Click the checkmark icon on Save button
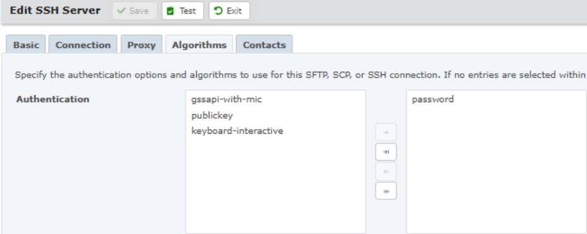The width and height of the screenshot is (587, 234). (121, 11)
